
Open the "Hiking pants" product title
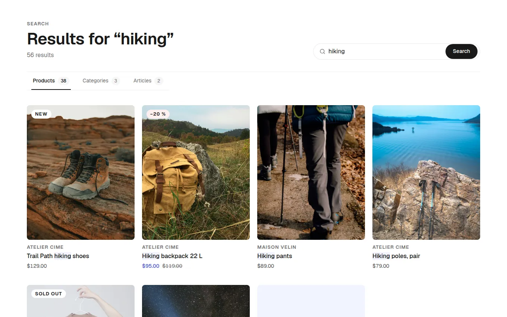coord(275,256)
